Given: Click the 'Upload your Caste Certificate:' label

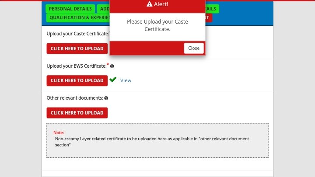Looking at the screenshot, I should click(78, 34).
